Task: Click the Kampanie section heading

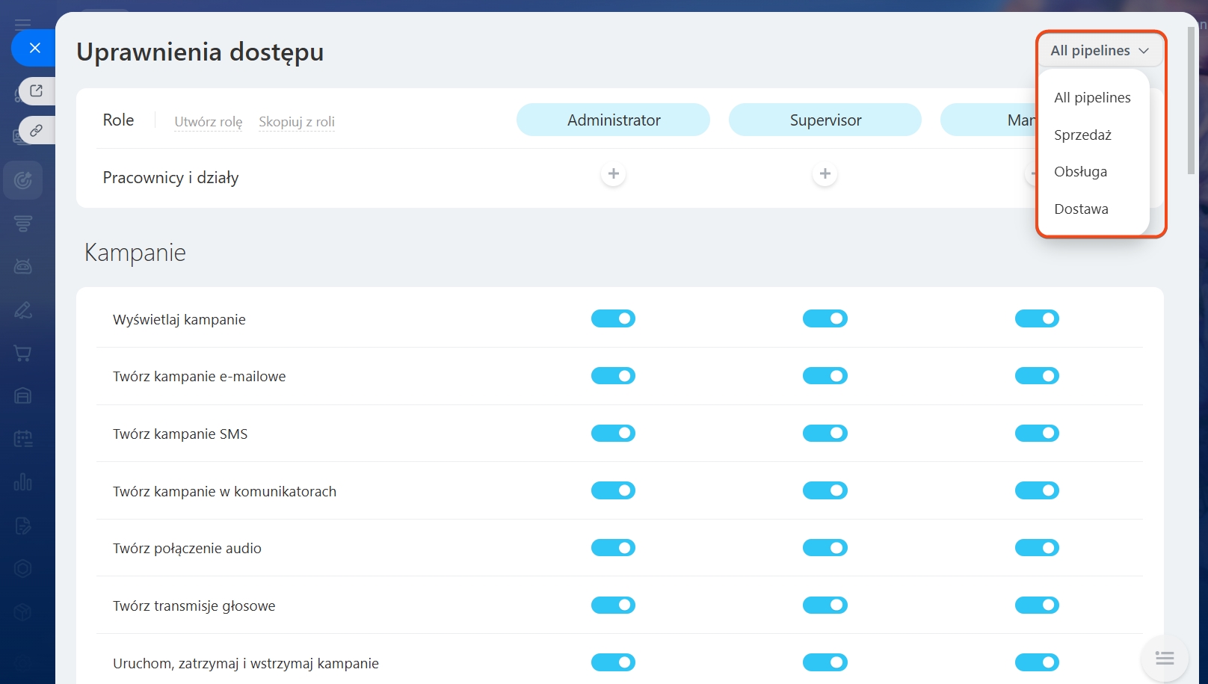Action: (135, 253)
